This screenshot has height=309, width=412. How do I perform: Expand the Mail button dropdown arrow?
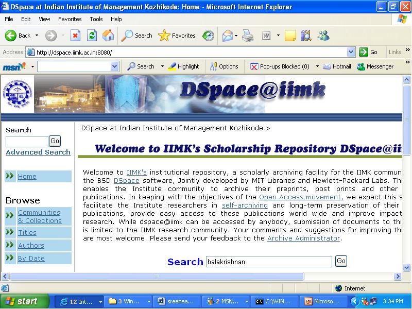pos(236,36)
